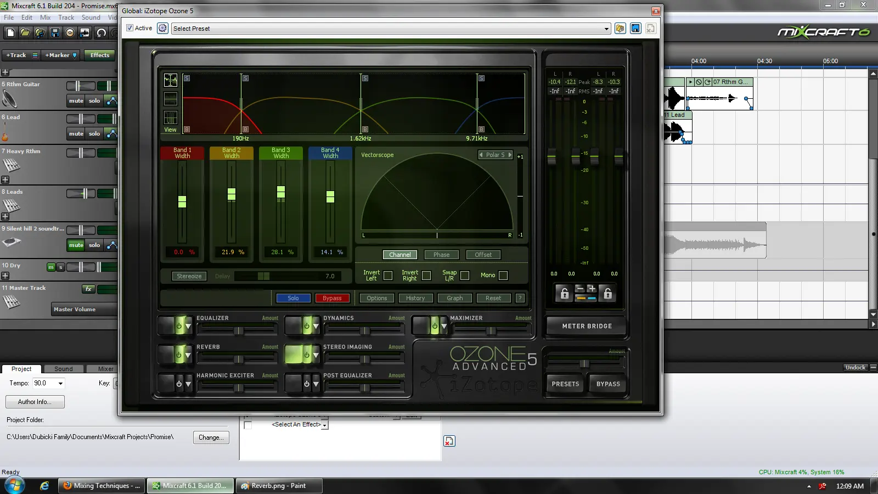Open the Select An Effect dropdown

pyautogui.click(x=324, y=425)
